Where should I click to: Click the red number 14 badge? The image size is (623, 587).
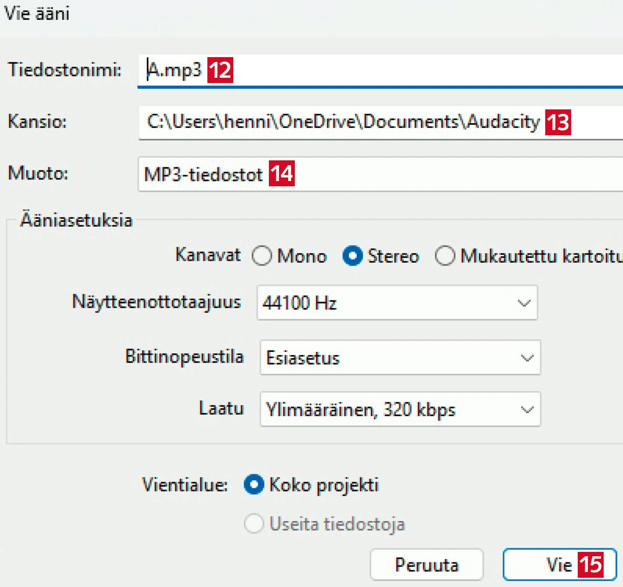282,174
